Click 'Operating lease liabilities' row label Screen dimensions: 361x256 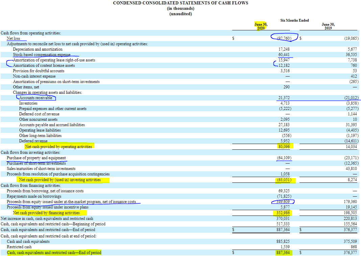tap(40, 130)
